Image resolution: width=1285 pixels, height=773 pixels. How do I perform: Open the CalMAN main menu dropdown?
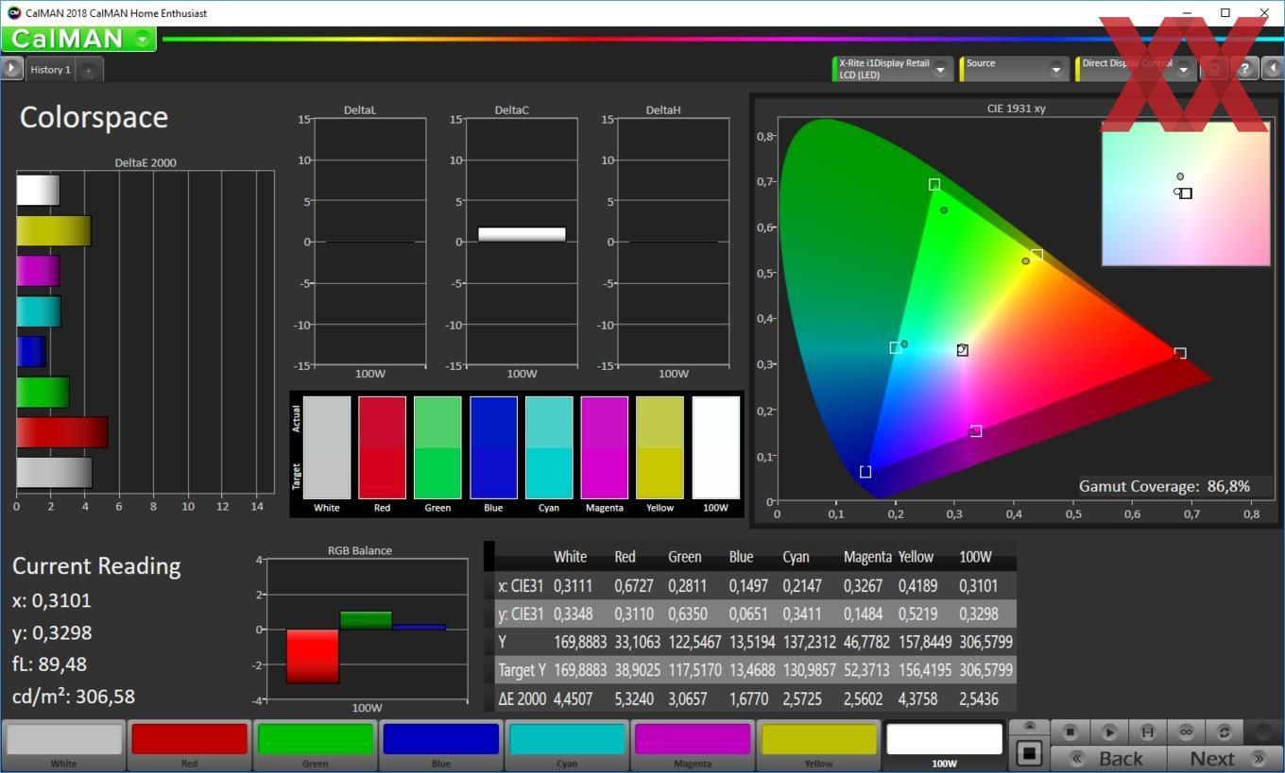(x=143, y=39)
